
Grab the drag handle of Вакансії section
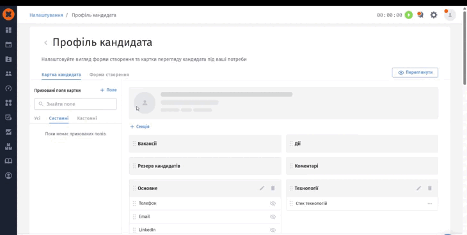pyautogui.click(x=134, y=144)
